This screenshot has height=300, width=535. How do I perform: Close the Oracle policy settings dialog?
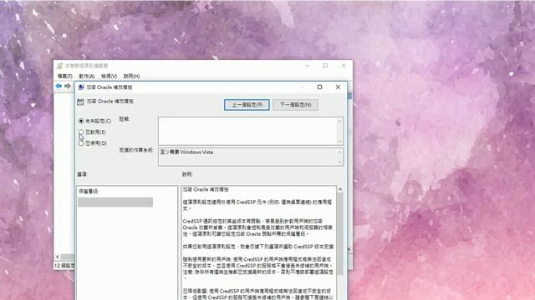click(x=338, y=87)
